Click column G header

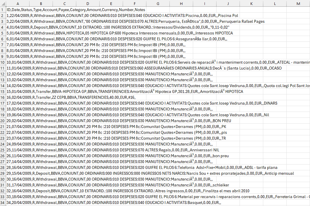click(158, 4)
